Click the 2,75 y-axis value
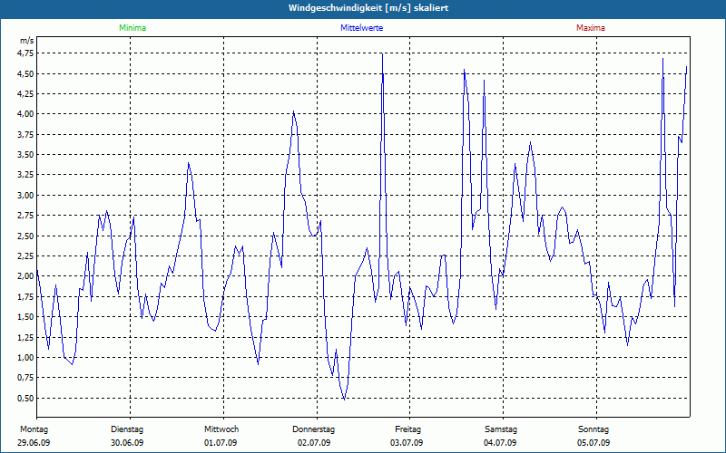This screenshot has width=726, height=453. point(26,216)
